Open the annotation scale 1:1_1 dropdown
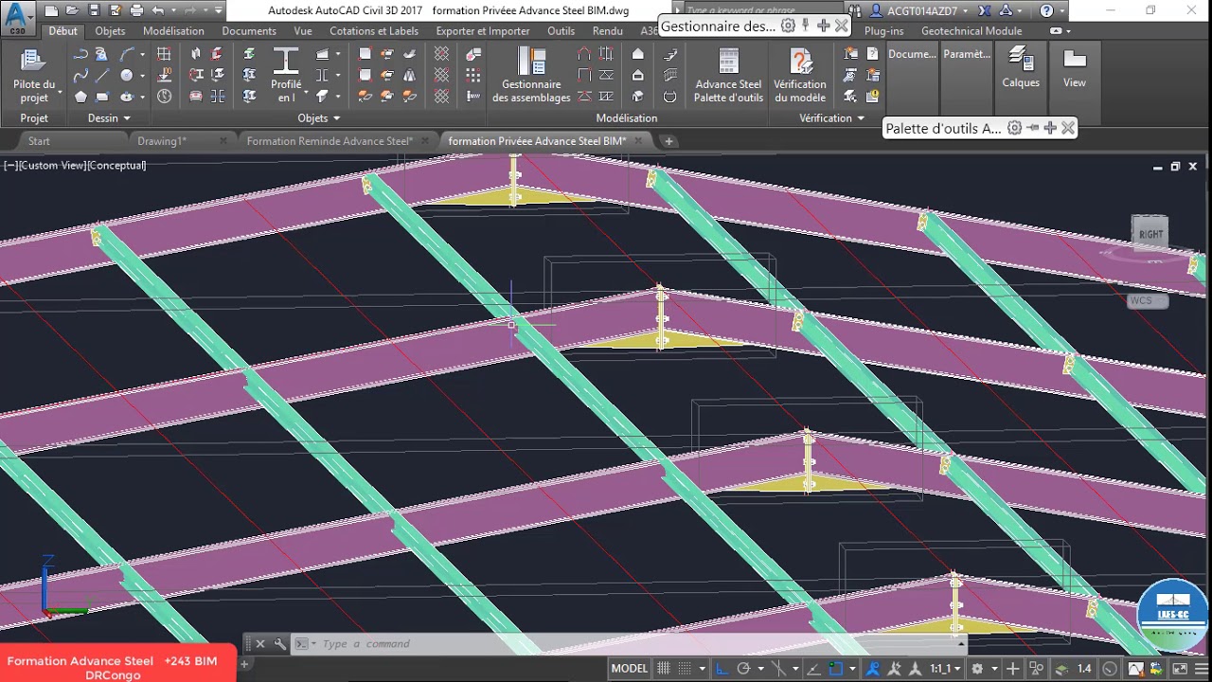The width and height of the screenshot is (1212, 682). click(x=944, y=668)
